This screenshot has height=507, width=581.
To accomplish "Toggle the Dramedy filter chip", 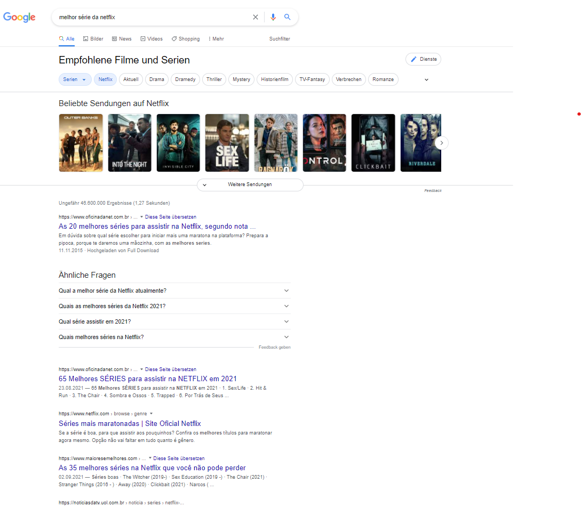I will click(x=185, y=79).
